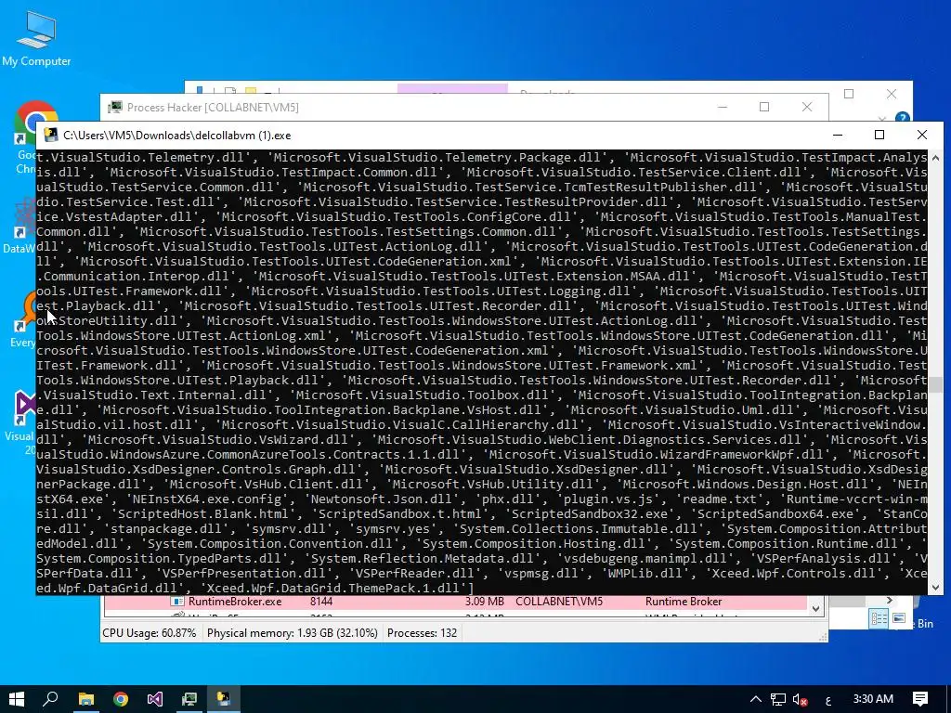Click PID 8144 in Process Hacker
The height and width of the screenshot is (713, 951).
click(x=320, y=602)
